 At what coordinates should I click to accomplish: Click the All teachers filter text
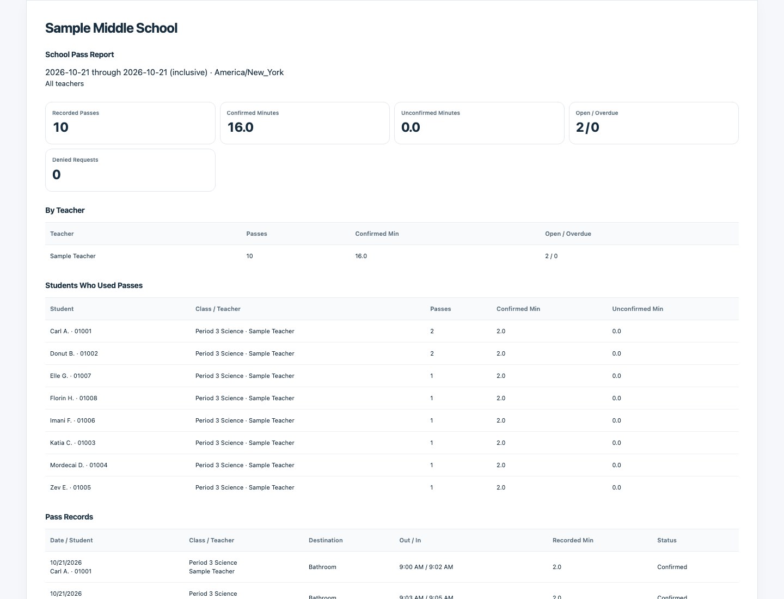64,84
